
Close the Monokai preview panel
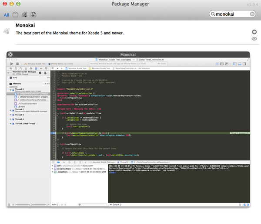10,54
